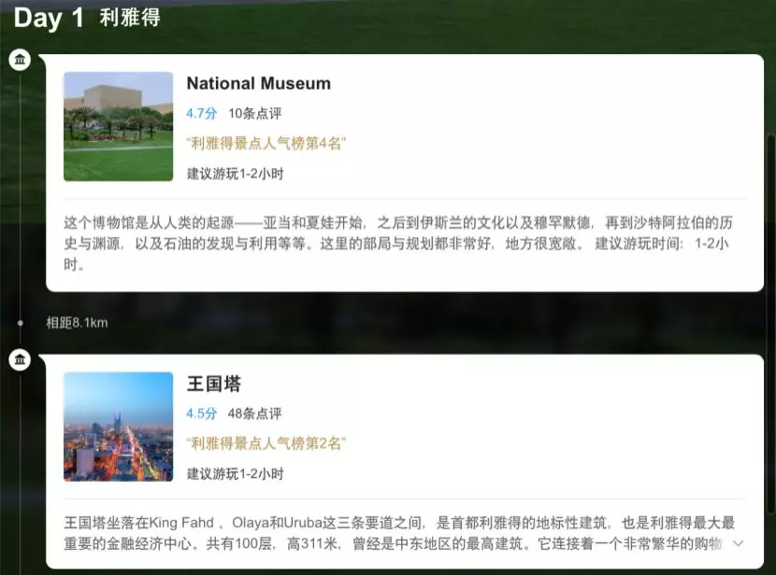Click the 王国塔 description paragraph
The image size is (776, 575).
tap(393, 533)
